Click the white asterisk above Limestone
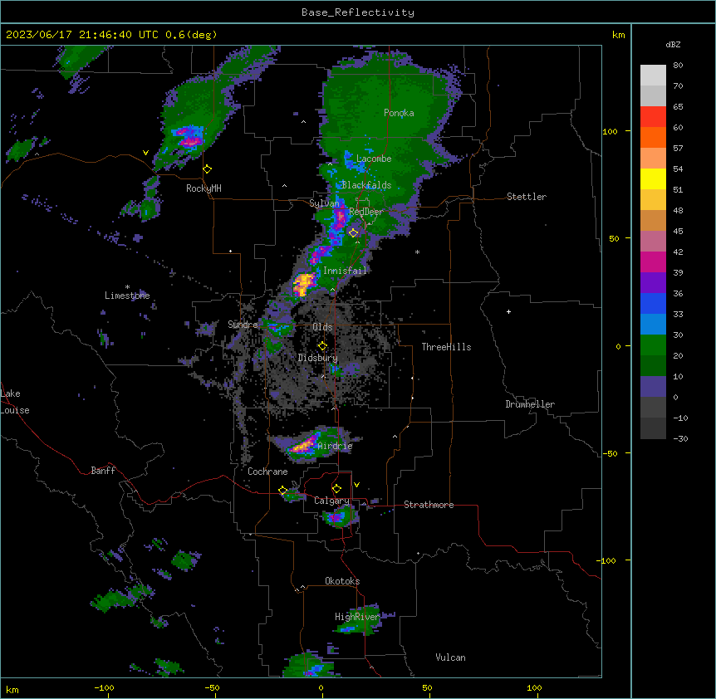This screenshot has height=699, width=716. point(127,287)
